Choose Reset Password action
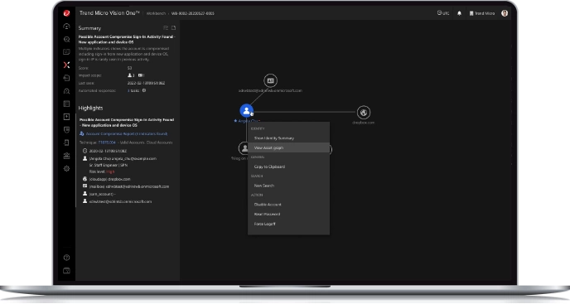This screenshot has height=304, width=570. click(288, 215)
